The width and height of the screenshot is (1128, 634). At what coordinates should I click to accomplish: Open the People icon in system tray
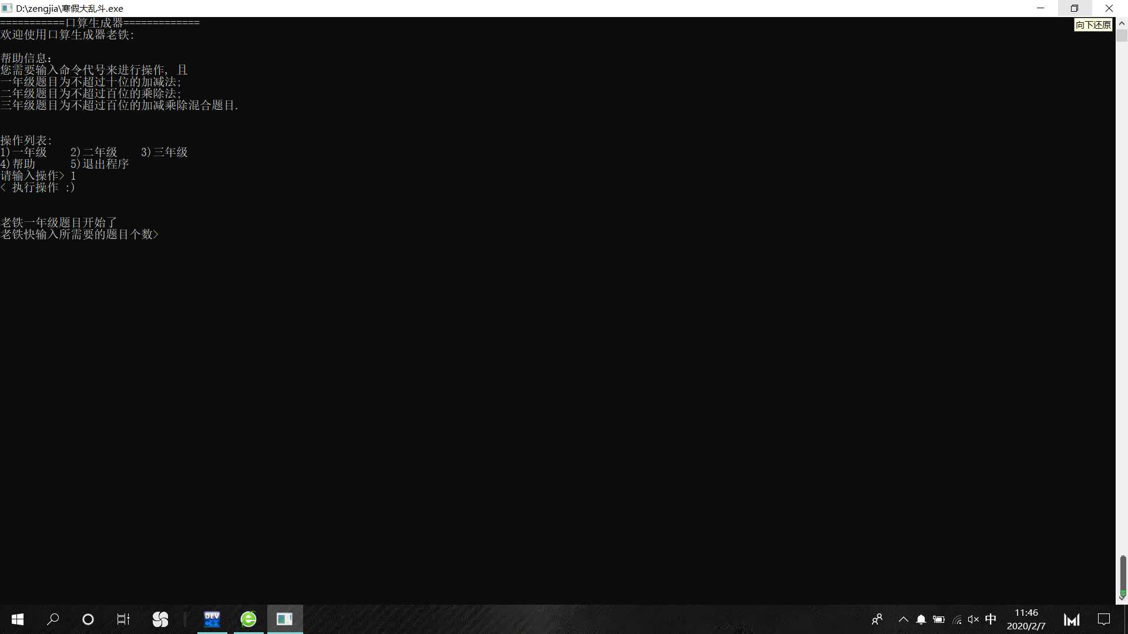tap(877, 619)
